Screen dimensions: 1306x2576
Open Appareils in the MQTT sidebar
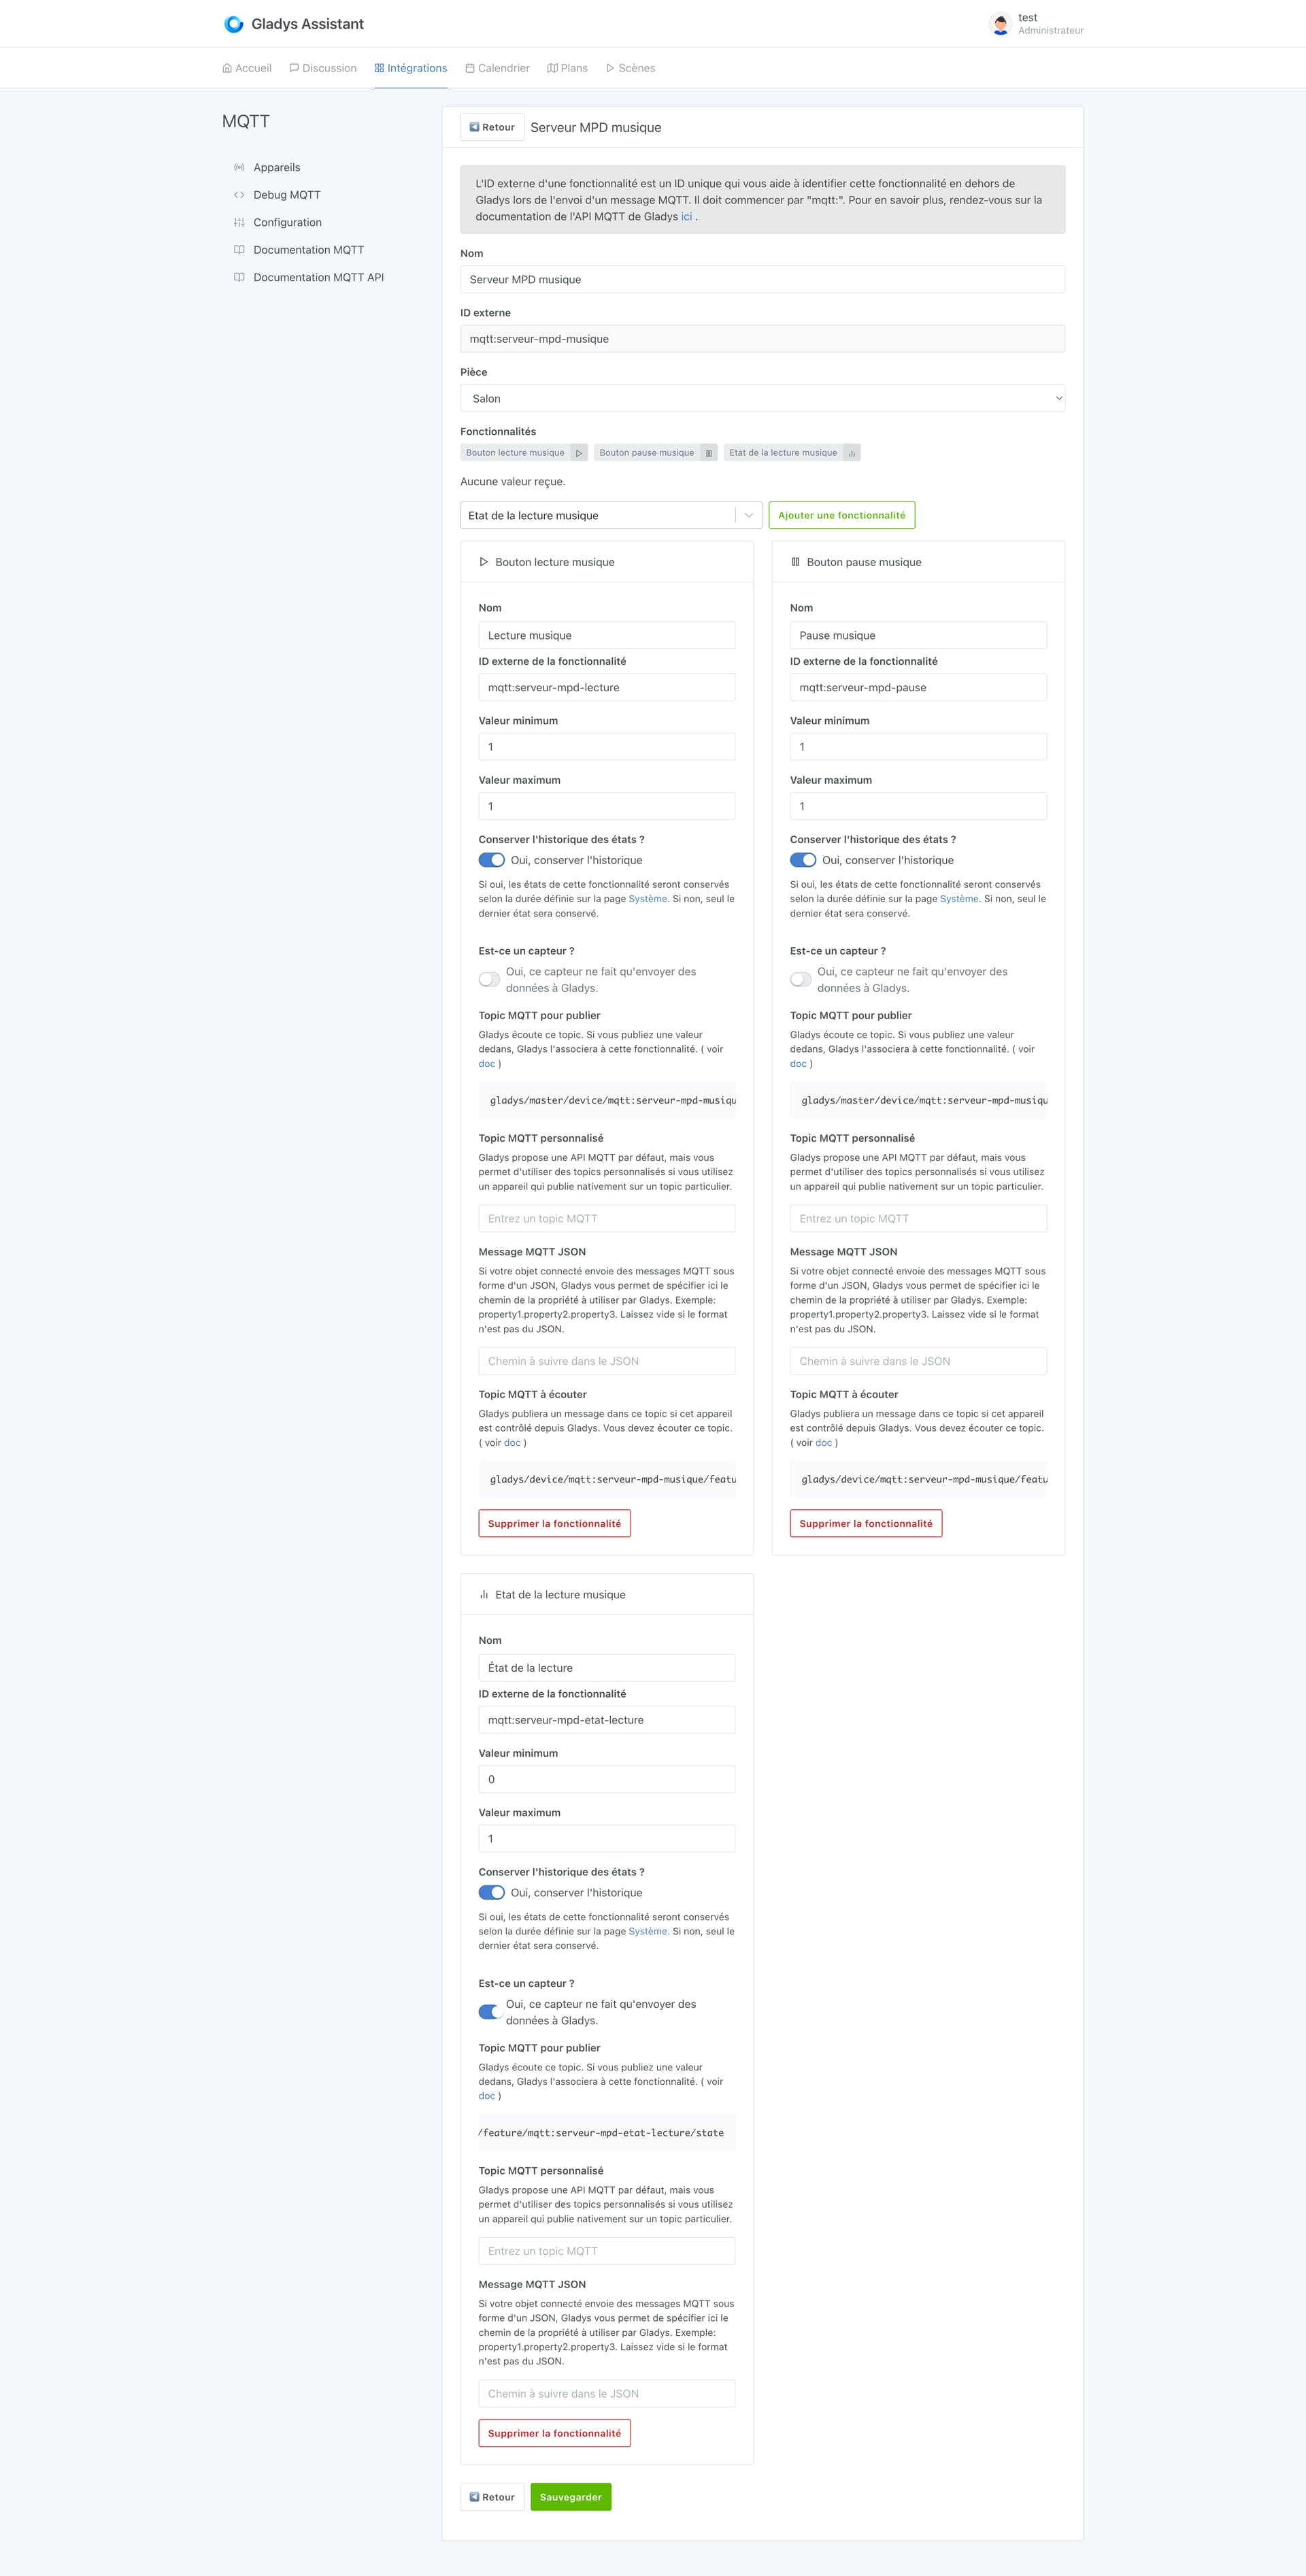(277, 168)
